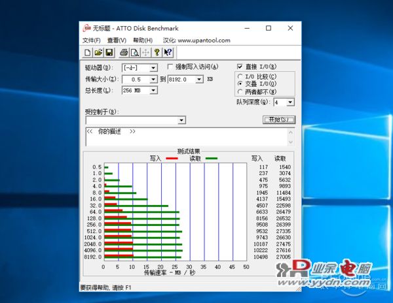Click the ATTO app icon in title bar
This screenshot has height=303, width=393.
[x=86, y=28]
